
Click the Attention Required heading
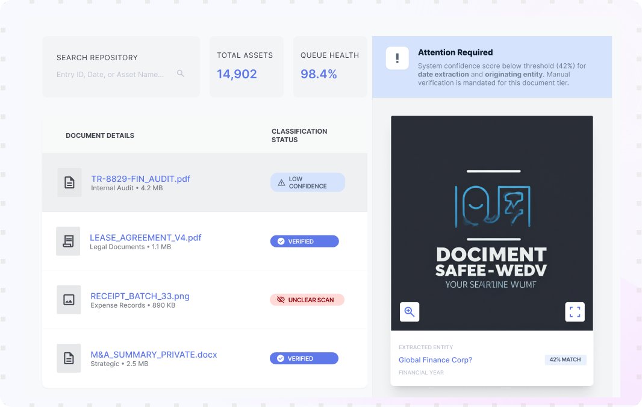click(x=455, y=52)
